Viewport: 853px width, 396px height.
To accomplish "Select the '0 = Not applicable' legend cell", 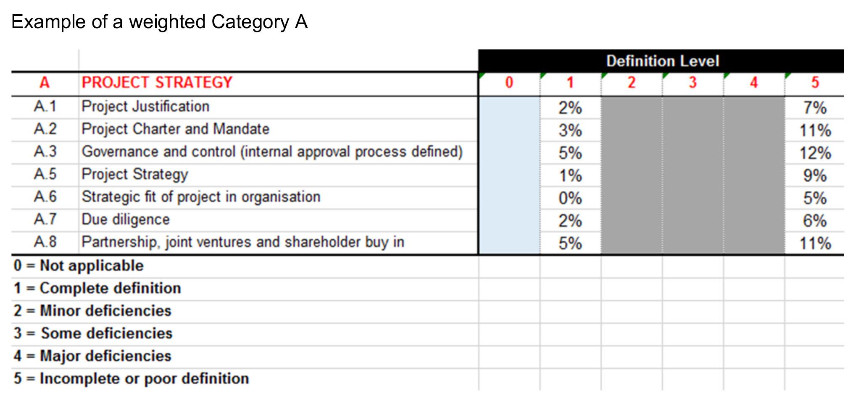I will point(245,266).
